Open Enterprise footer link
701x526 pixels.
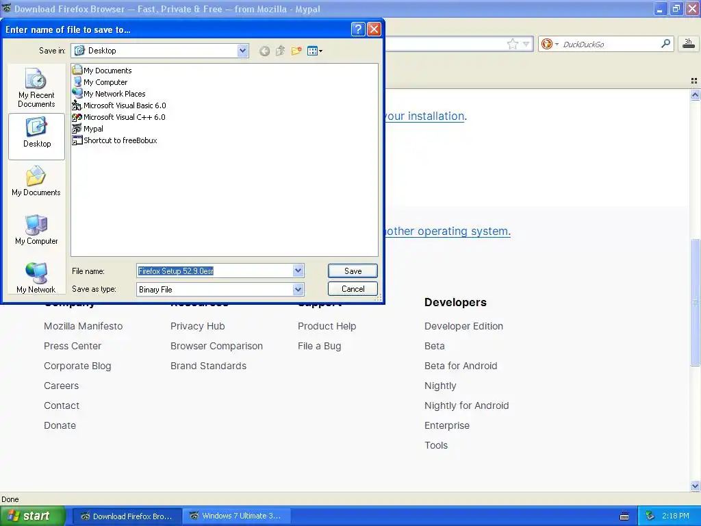pos(447,425)
